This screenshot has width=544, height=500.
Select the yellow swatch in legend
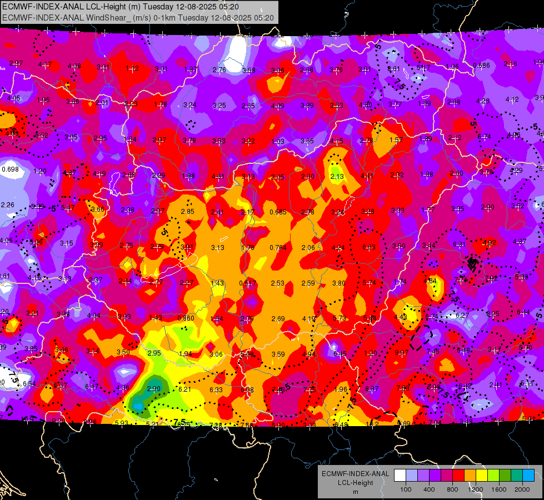point(482,476)
